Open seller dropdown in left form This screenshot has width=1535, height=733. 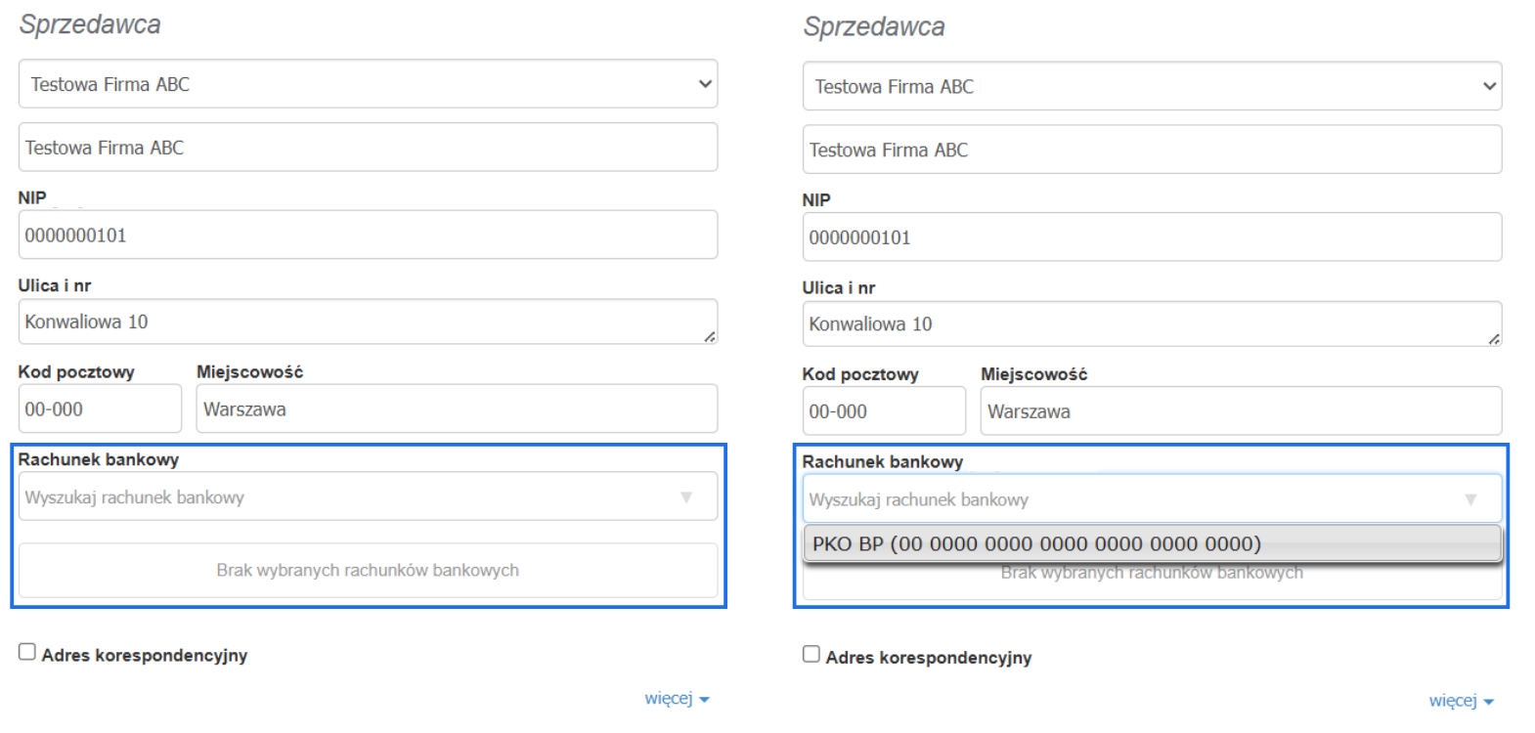click(x=368, y=84)
